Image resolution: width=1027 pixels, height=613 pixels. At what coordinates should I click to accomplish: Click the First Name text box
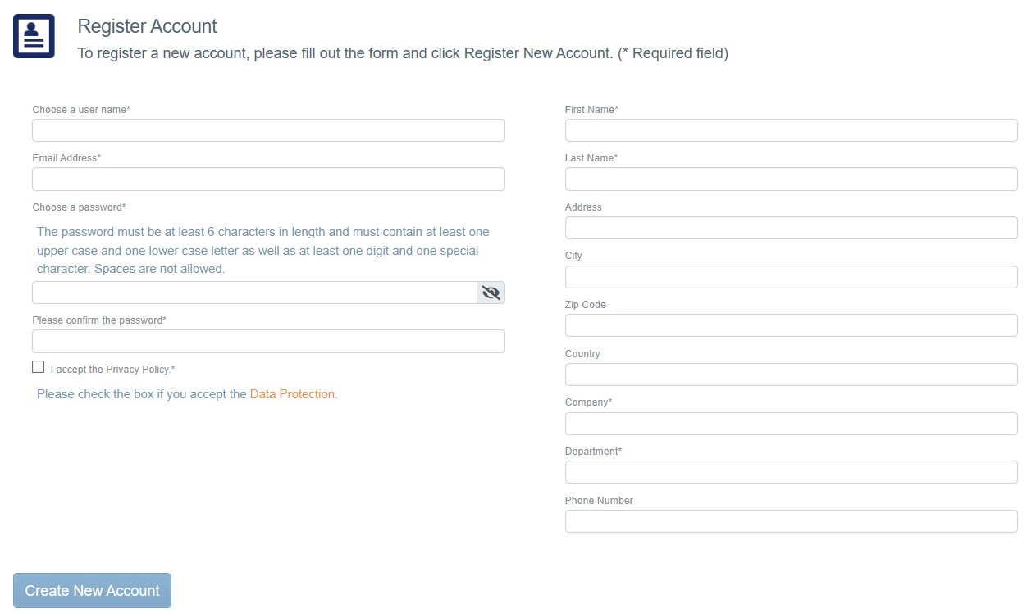click(791, 130)
